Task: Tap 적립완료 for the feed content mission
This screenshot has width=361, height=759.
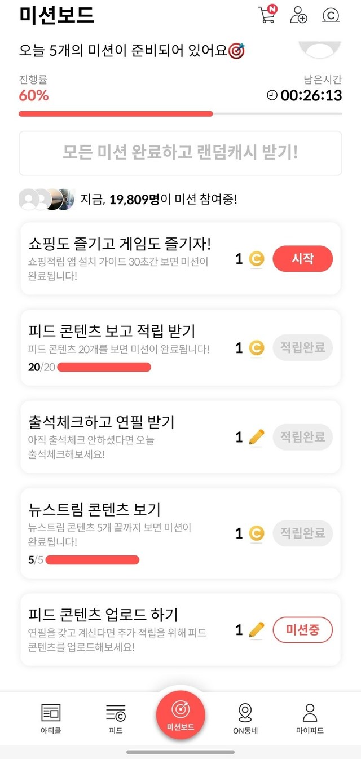Action: [302, 348]
